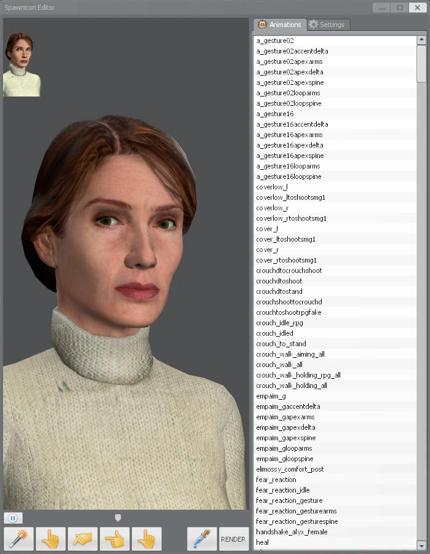
Task: Select crouchtoshootrpgfake animation
Action: click(335, 312)
